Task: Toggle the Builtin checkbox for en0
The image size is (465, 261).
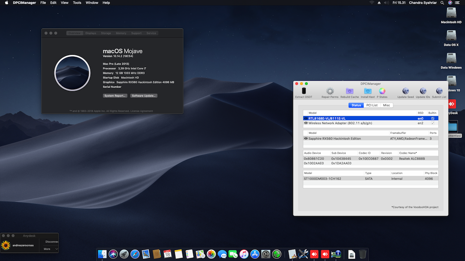Action: pyautogui.click(x=433, y=118)
